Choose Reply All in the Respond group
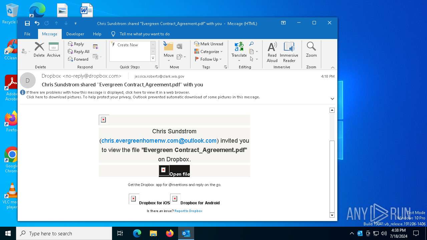This screenshot has height=240, width=427. 79,51
